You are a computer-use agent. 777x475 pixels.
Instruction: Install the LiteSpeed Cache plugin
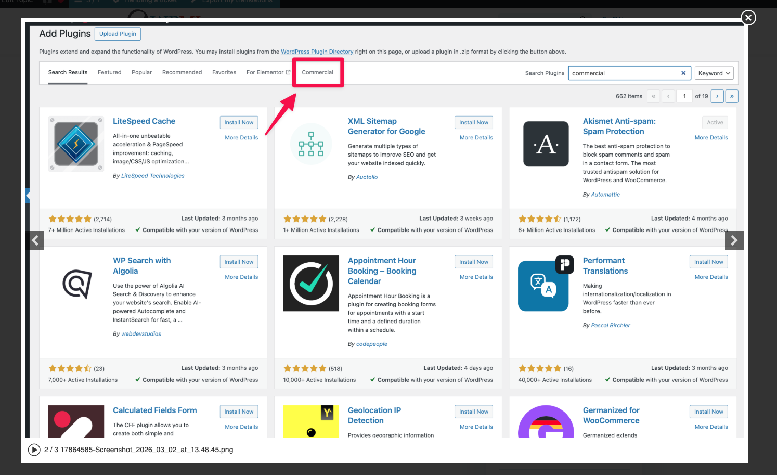[239, 123]
